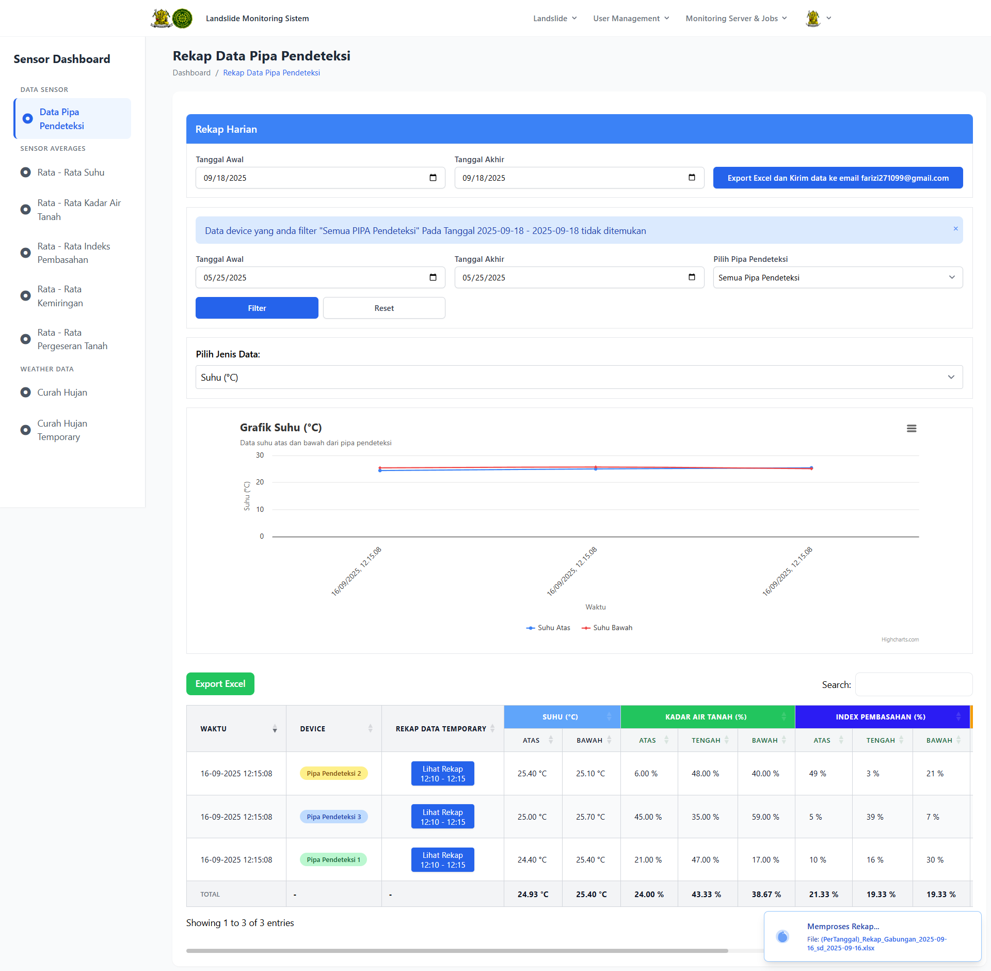Screen dimensions: 991x971
Task: Click calendar icon in Rekap Harian Tanggal Akhir
Action: pyautogui.click(x=692, y=178)
